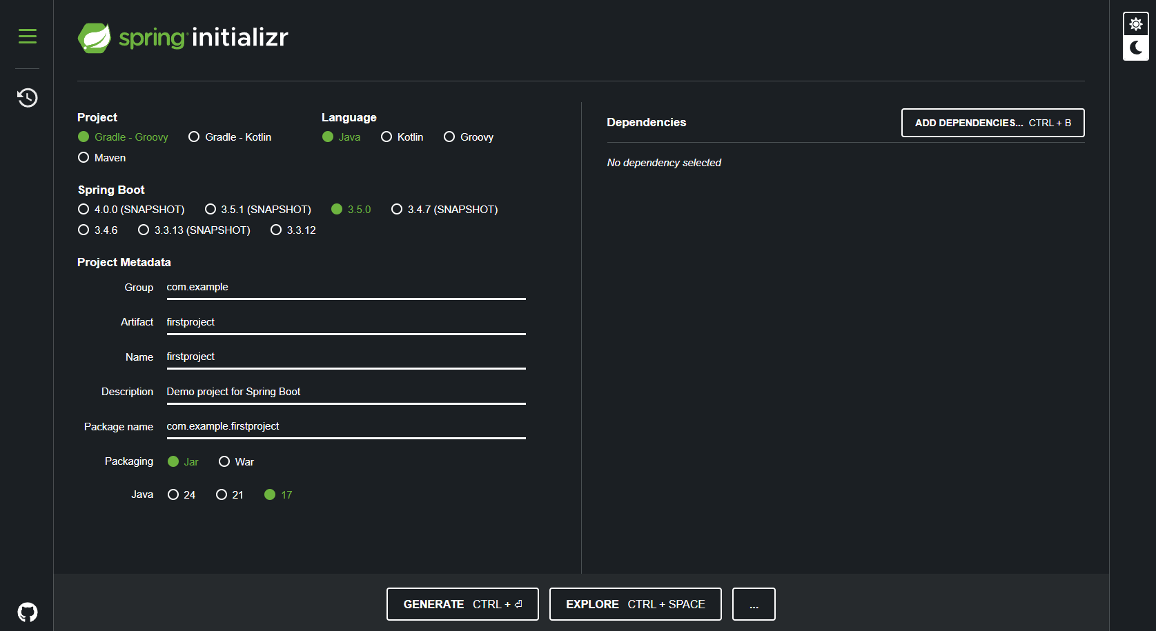Click the Group input field
This screenshot has width=1156, height=631.
(346, 288)
